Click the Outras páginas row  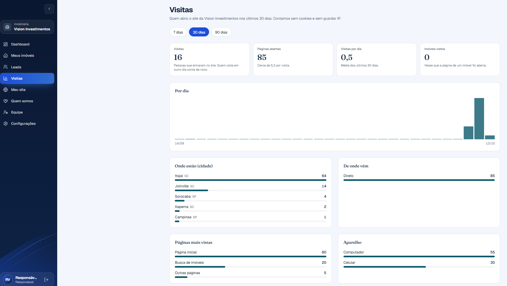pyautogui.click(x=250, y=275)
